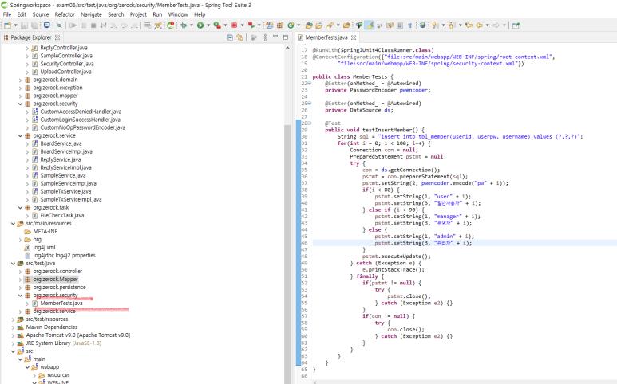The height and width of the screenshot is (384, 617).
Task: Collapse the src/main/resources folder
Action: tap(13, 223)
